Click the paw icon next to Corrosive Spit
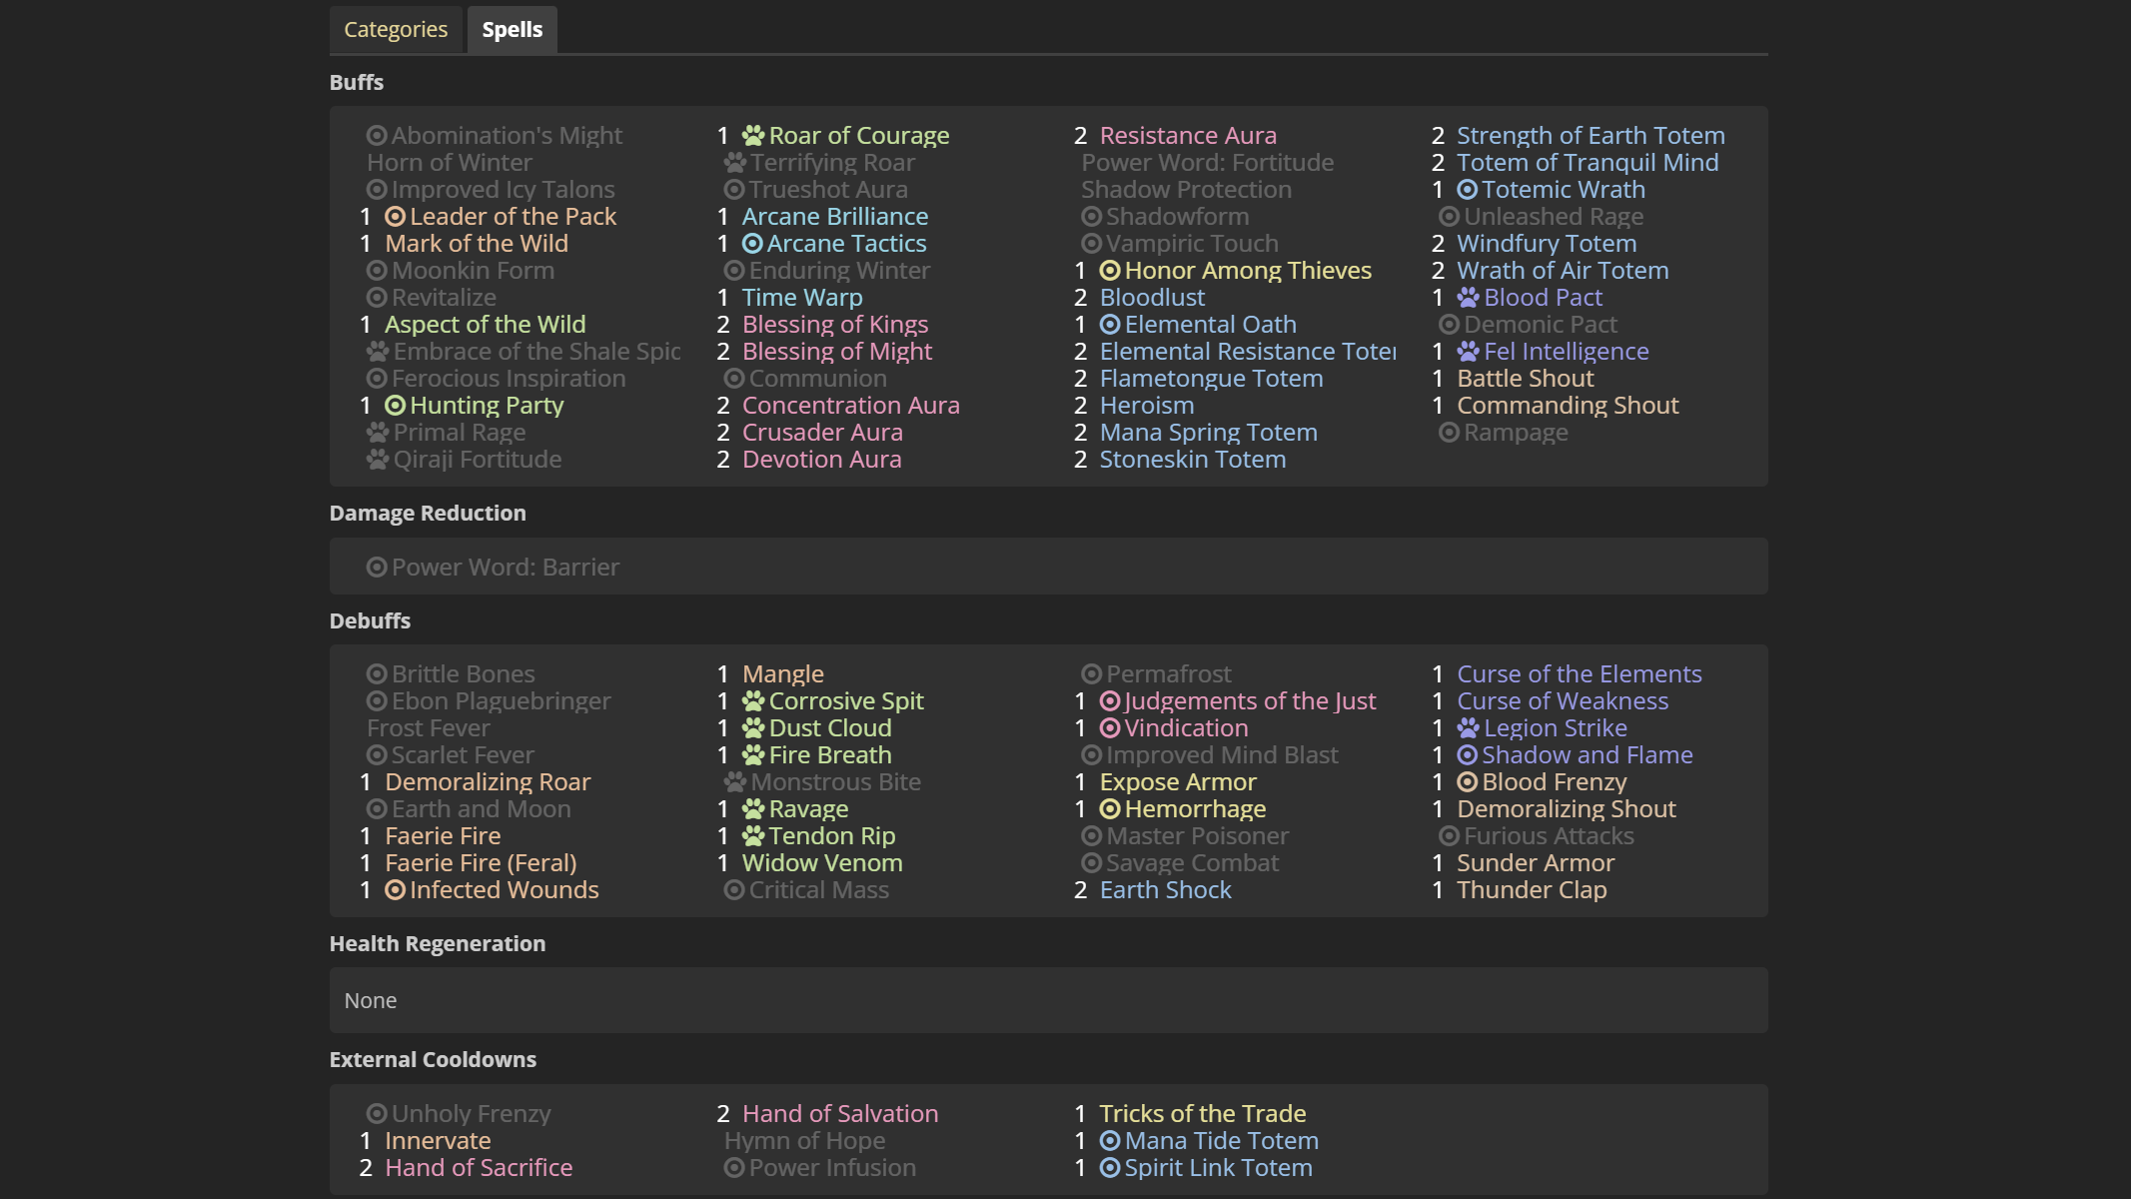Image resolution: width=2131 pixels, height=1199 pixels. tap(752, 701)
